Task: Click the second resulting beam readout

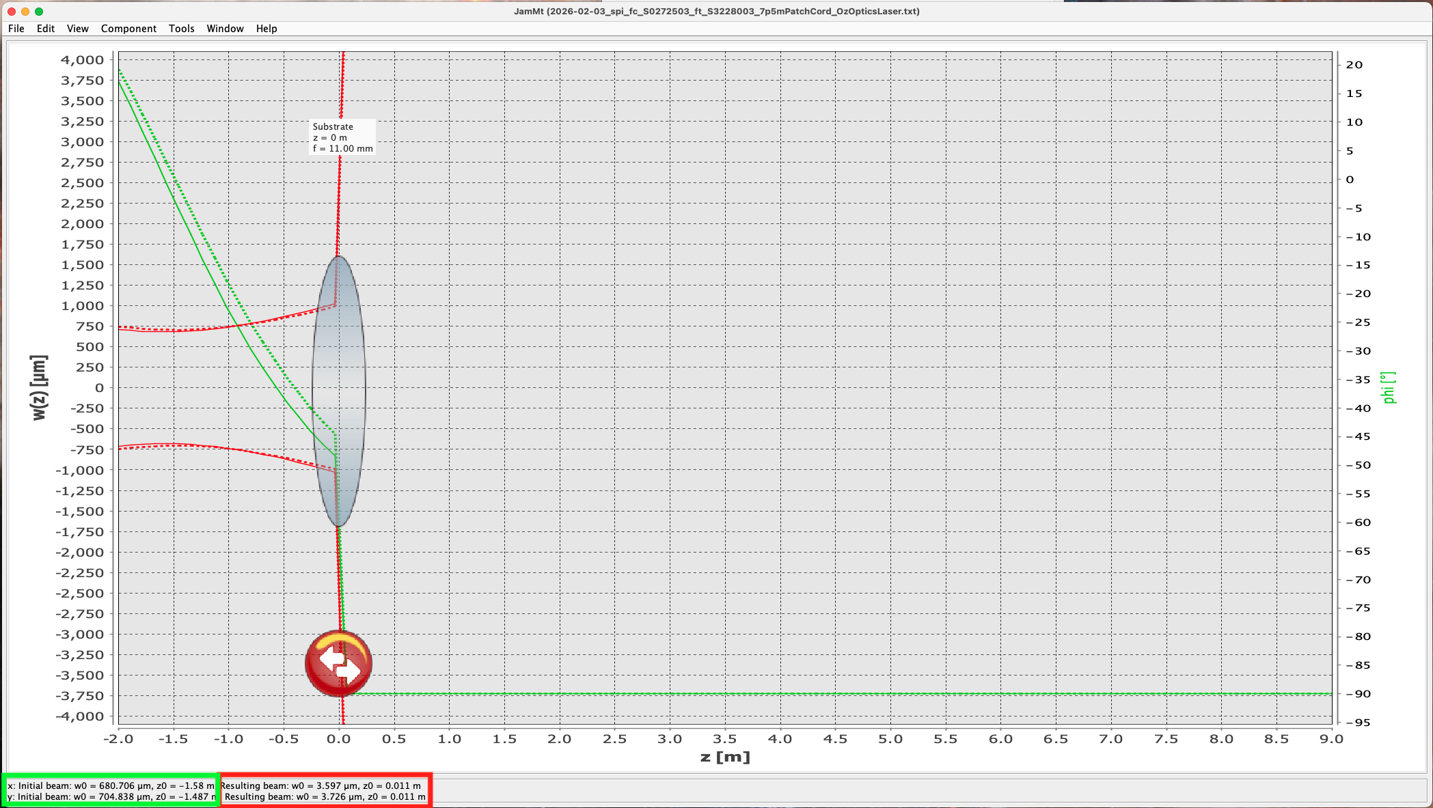Action: point(325,797)
